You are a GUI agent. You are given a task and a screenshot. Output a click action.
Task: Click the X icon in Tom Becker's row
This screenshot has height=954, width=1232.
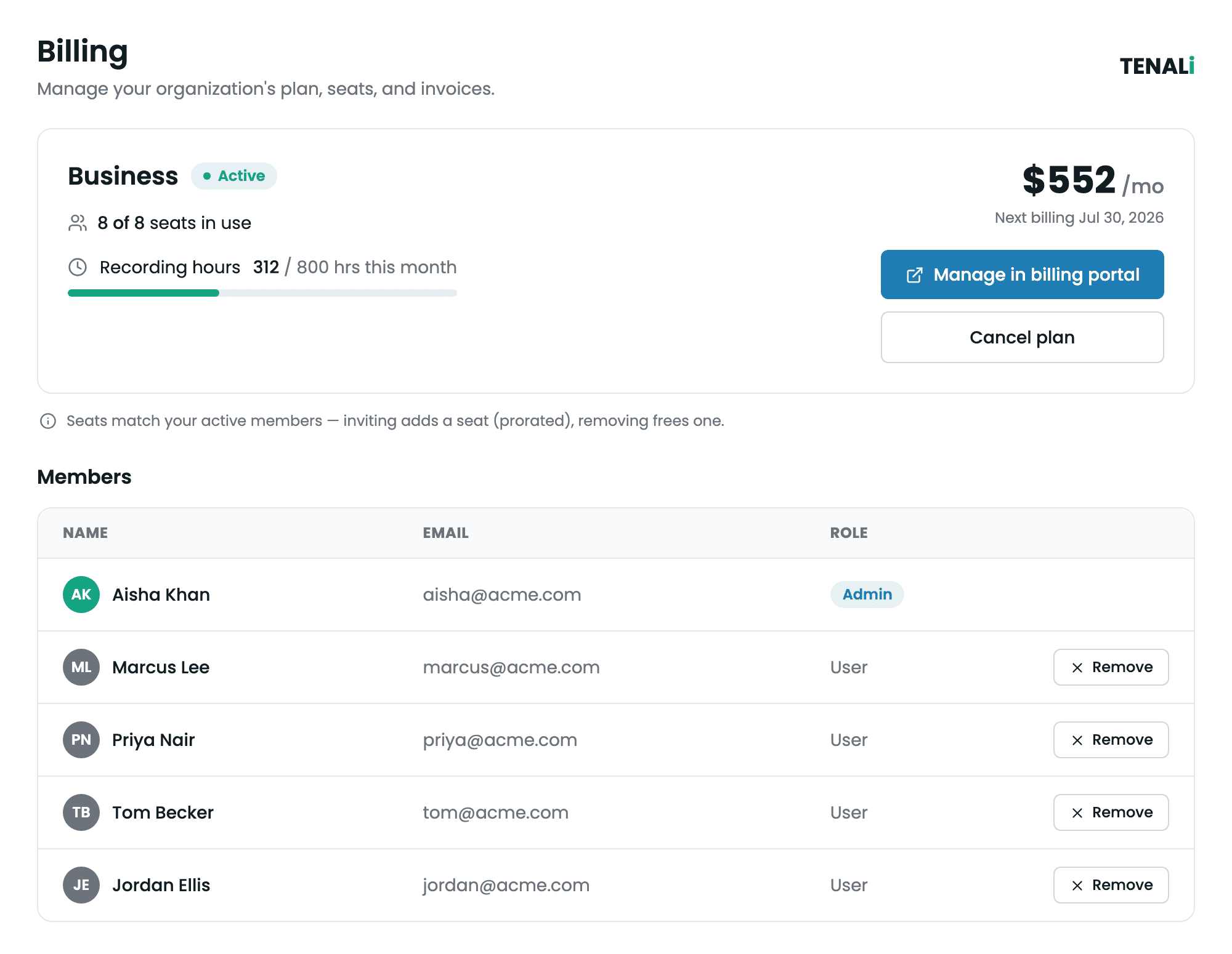(1077, 813)
